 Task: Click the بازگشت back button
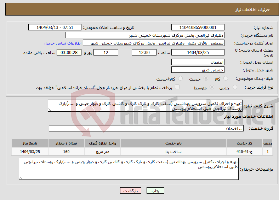[131, 190]
